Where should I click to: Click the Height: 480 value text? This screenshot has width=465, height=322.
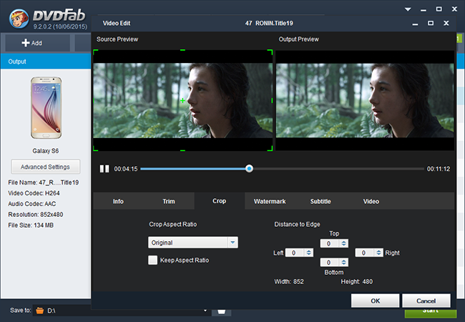[x=357, y=281]
